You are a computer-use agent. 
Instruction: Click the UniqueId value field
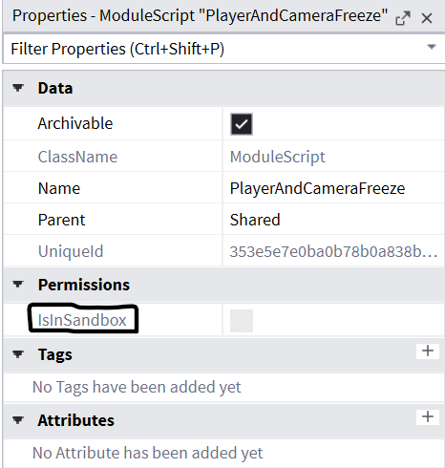tap(333, 251)
